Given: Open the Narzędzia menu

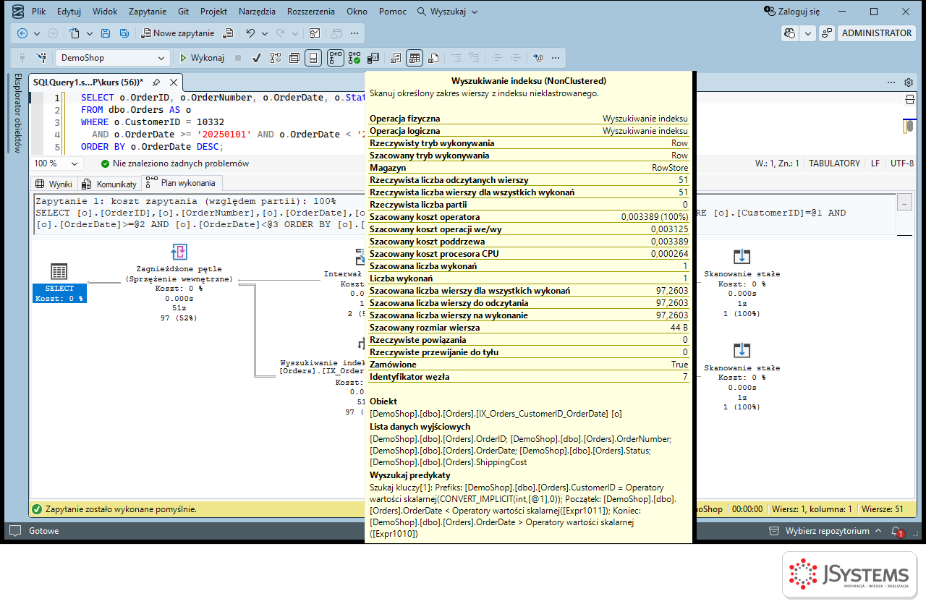Looking at the screenshot, I should tap(257, 12).
